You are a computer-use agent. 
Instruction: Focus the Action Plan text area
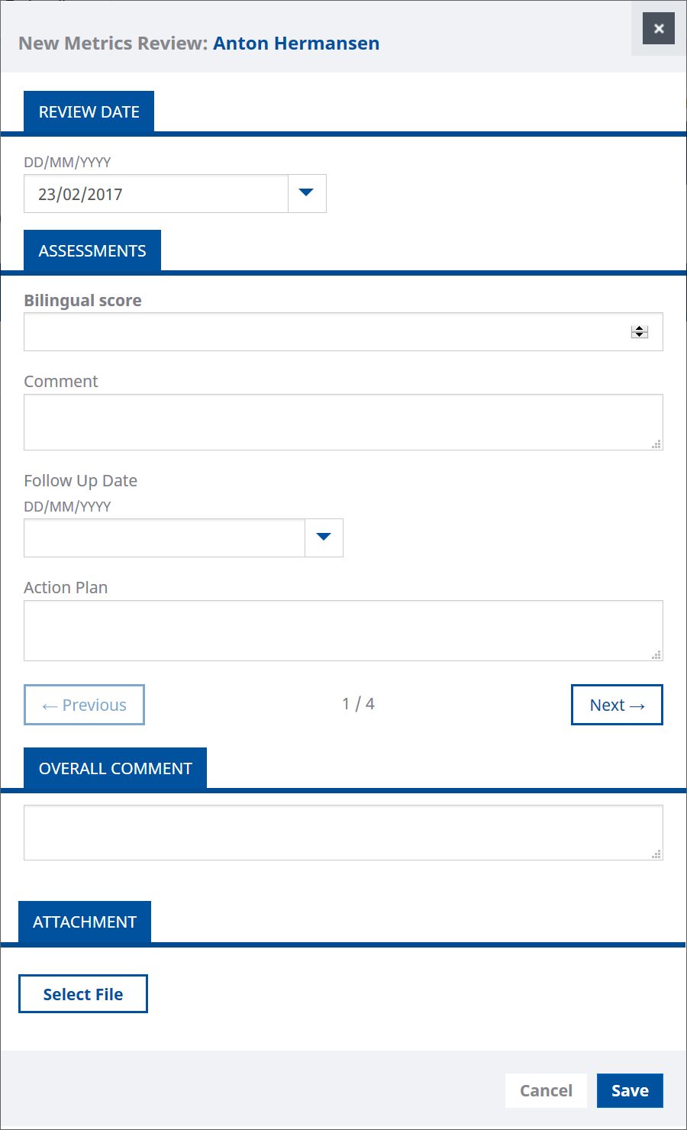pos(343,631)
